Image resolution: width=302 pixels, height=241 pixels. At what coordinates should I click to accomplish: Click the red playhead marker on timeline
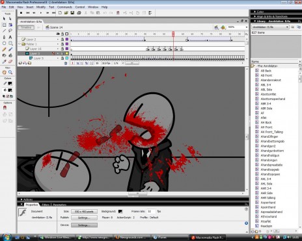pyautogui.click(x=173, y=34)
